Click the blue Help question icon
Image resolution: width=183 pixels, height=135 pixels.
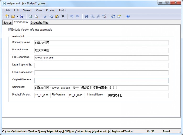point(128,16)
